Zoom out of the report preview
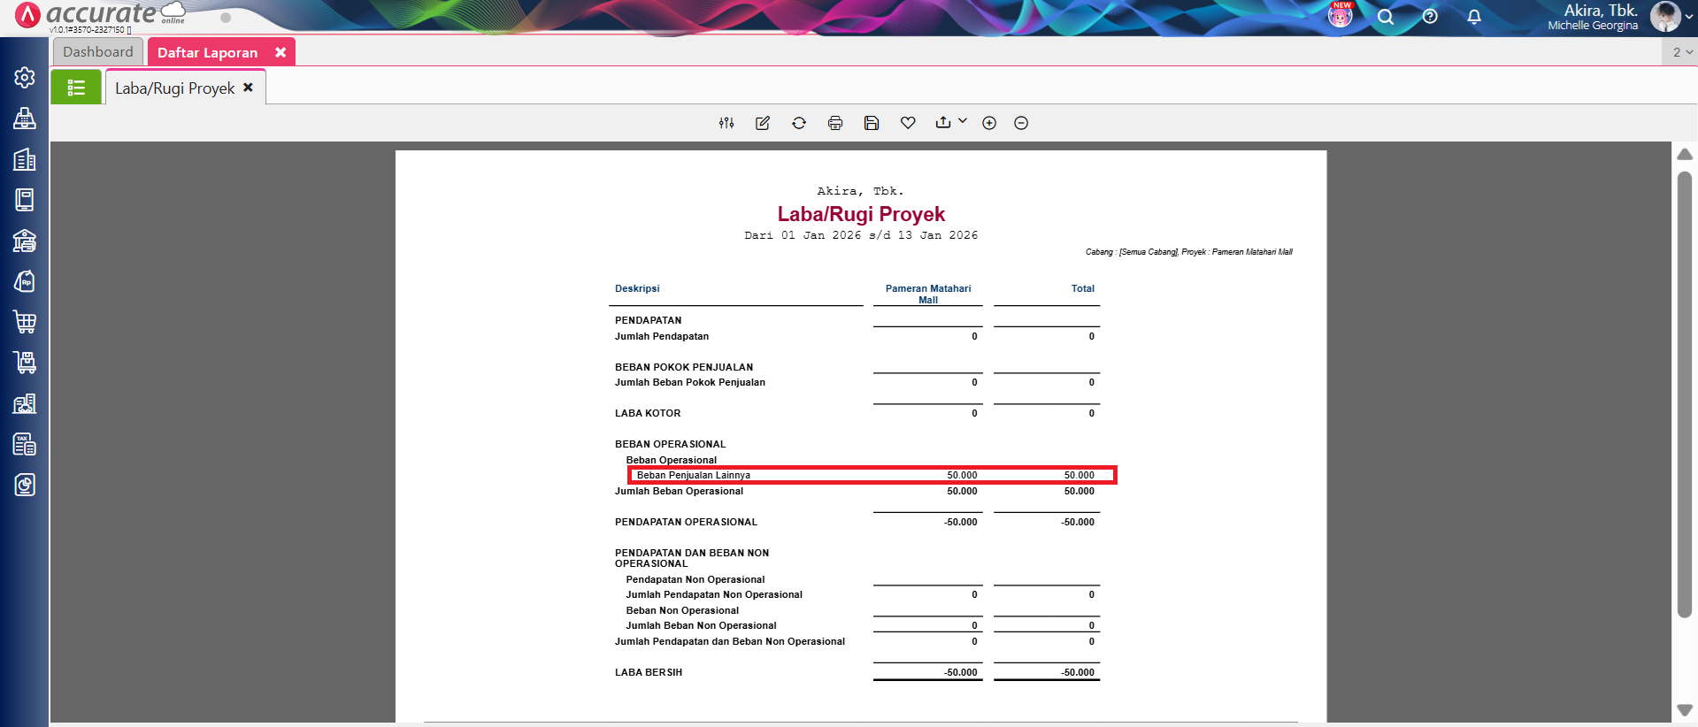Viewport: 1698px width, 727px height. [x=1021, y=123]
